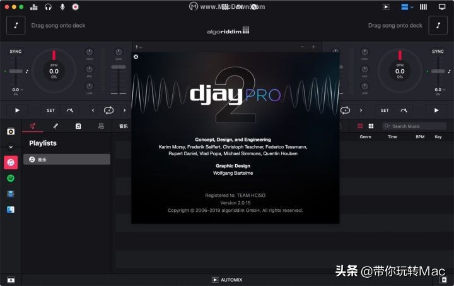Click the jump-to-cue arrow on right deck
The width and height of the screenshot is (454, 286).
pos(404,110)
